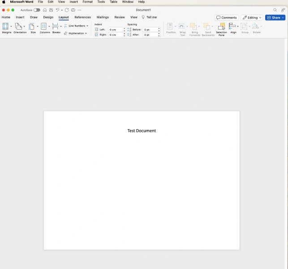Click the Rotate icon
The image size is (288, 269).
(255, 26)
